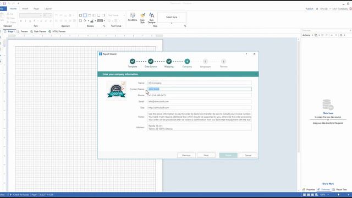Choose the highlighted No borders icon

[x=85, y=15]
